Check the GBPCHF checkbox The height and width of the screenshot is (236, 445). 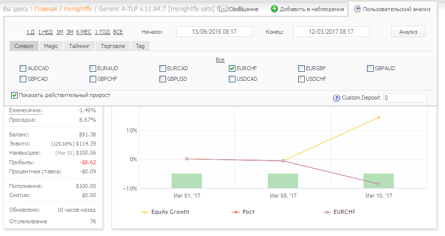pos(93,79)
